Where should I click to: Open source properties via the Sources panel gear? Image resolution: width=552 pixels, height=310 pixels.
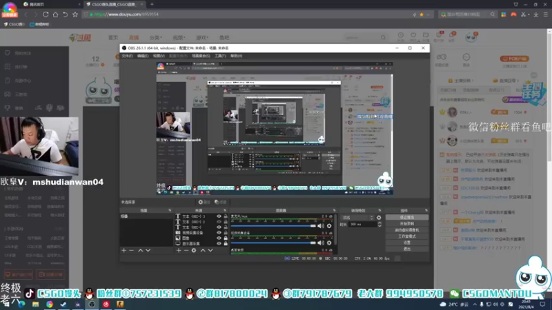click(x=194, y=250)
